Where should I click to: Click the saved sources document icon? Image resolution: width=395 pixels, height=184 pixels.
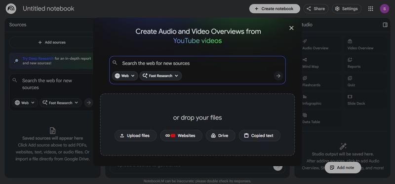[x=52, y=131]
